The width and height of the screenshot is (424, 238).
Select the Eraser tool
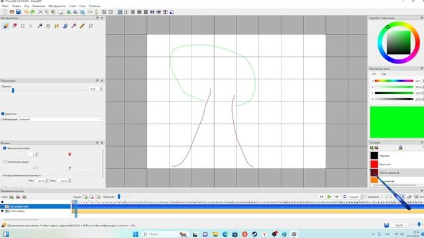(x=15, y=26)
